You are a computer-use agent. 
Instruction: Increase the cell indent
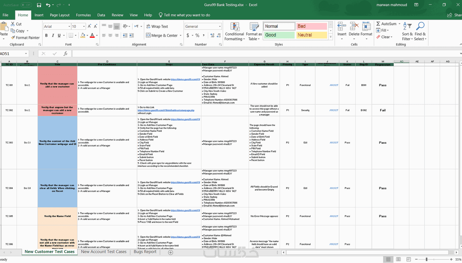pos(132,35)
